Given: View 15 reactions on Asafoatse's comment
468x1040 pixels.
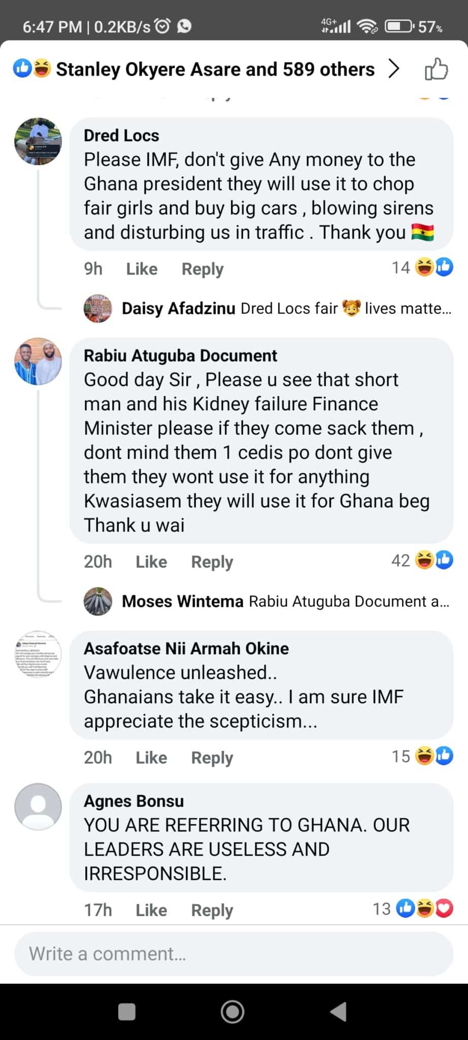Looking at the screenshot, I should [422, 756].
